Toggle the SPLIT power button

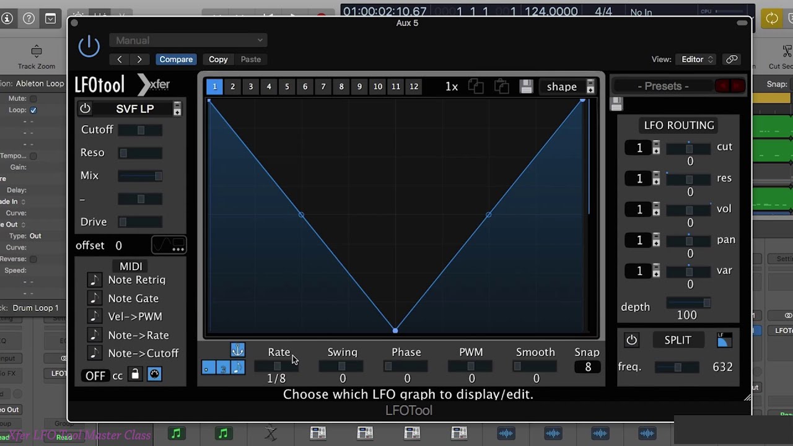coord(631,340)
